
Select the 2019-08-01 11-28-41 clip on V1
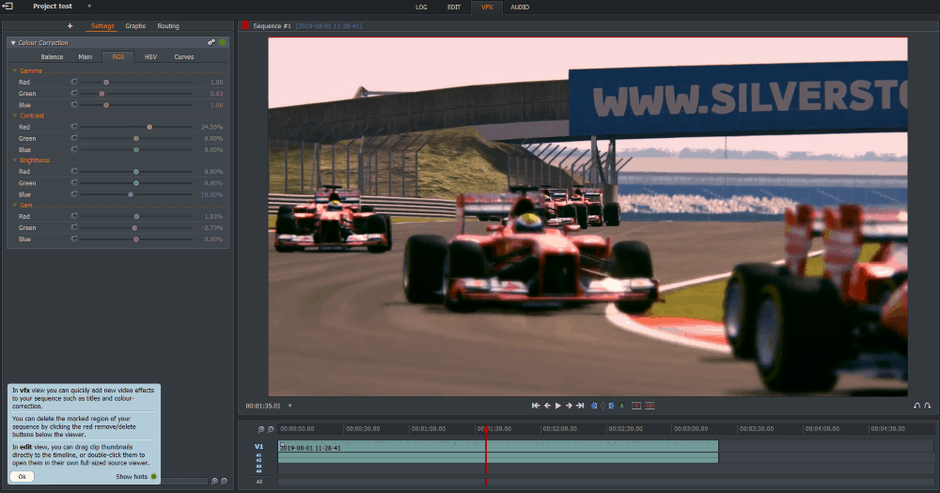pos(498,447)
